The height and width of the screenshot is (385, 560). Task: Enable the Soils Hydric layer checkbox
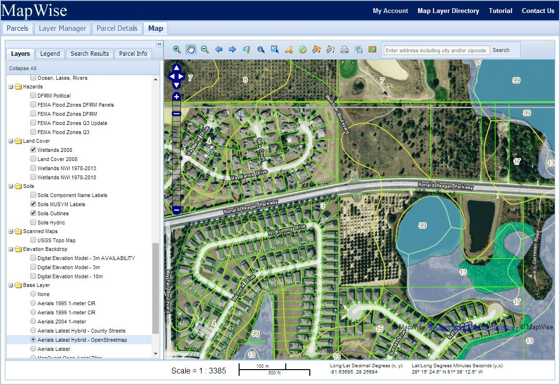pyautogui.click(x=33, y=223)
